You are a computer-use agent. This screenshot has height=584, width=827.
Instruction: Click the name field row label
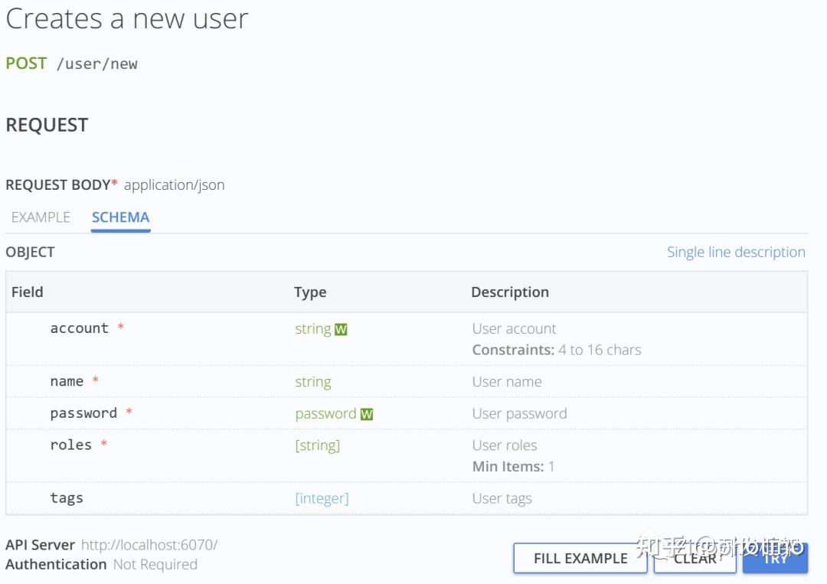coord(67,381)
